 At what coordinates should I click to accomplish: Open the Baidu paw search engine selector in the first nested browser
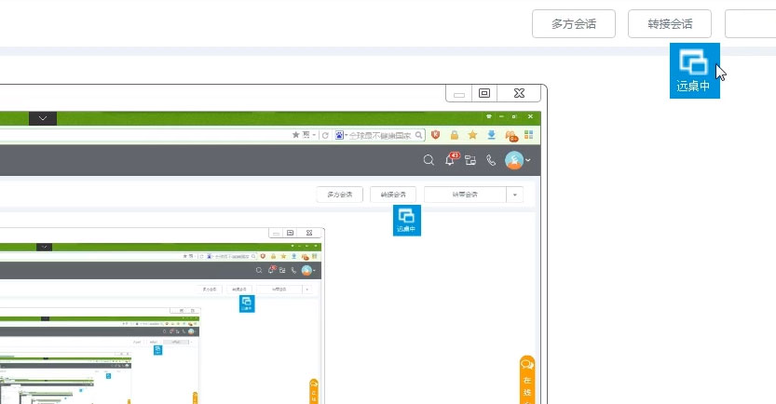(339, 135)
